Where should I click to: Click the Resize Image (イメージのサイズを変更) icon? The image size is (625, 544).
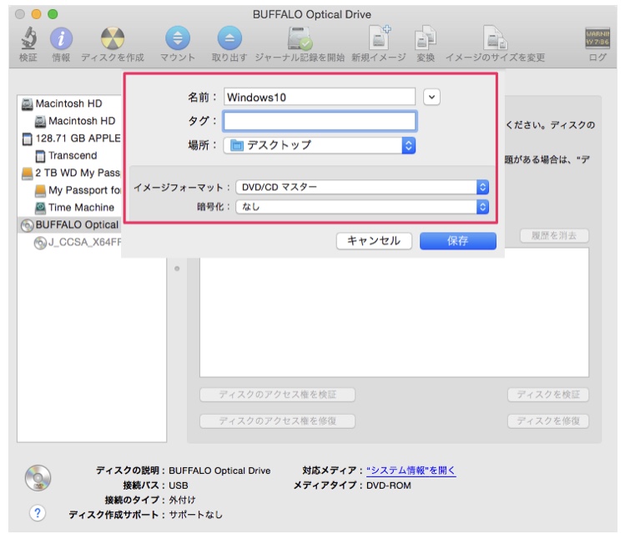pyautogui.click(x=495, y=38)
